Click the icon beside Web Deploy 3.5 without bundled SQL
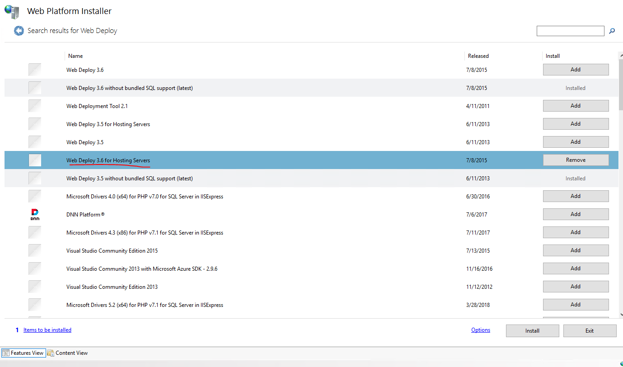This screenshot has height=367, width=623. (35, 178)
